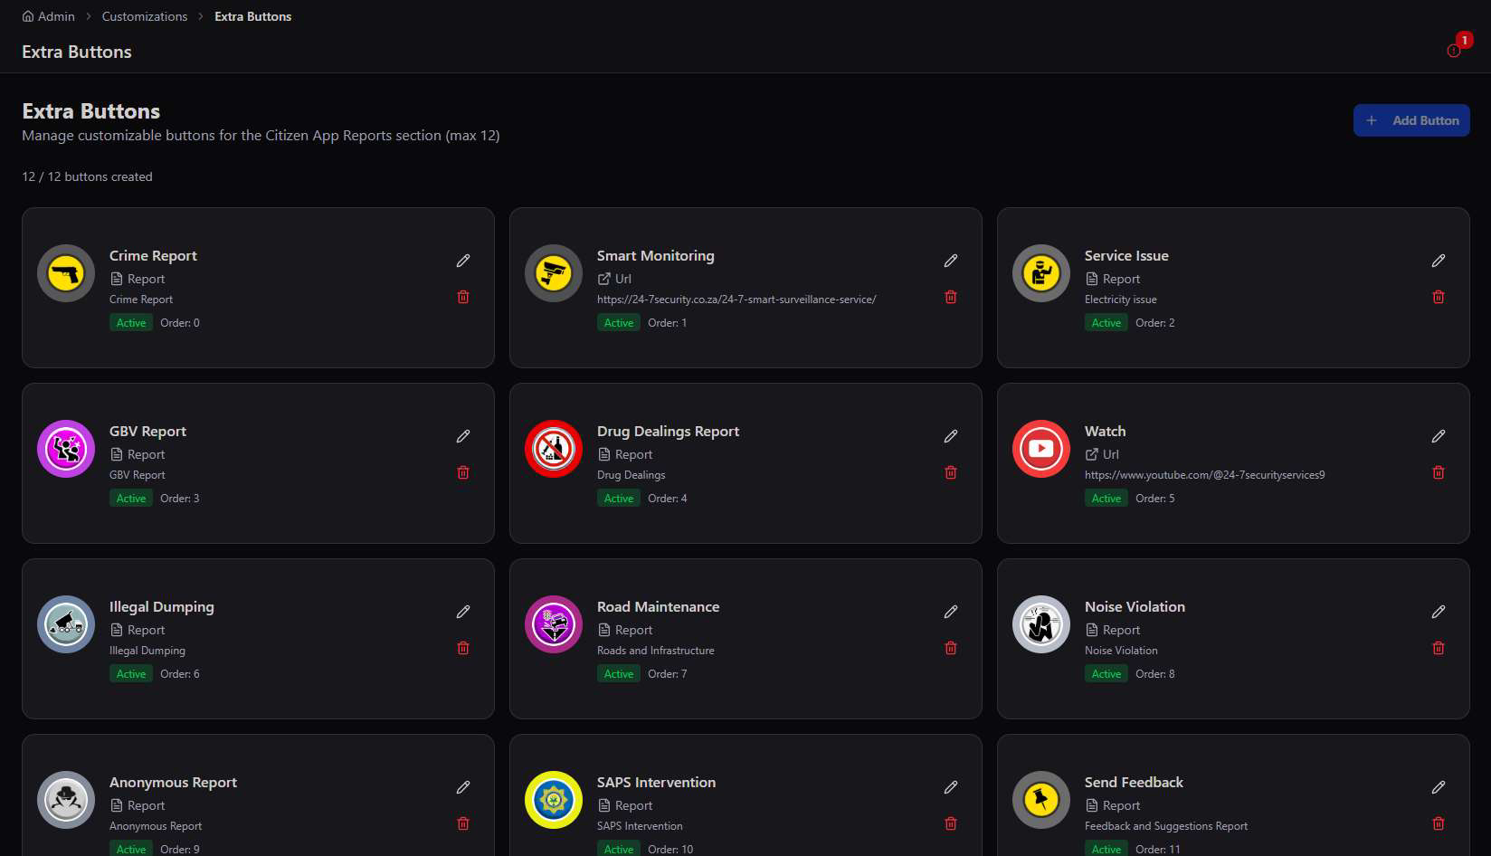Click the Illegal Dumping truck thumbnail
Viewport: 1491px width, 856px height.
(66, 624)
